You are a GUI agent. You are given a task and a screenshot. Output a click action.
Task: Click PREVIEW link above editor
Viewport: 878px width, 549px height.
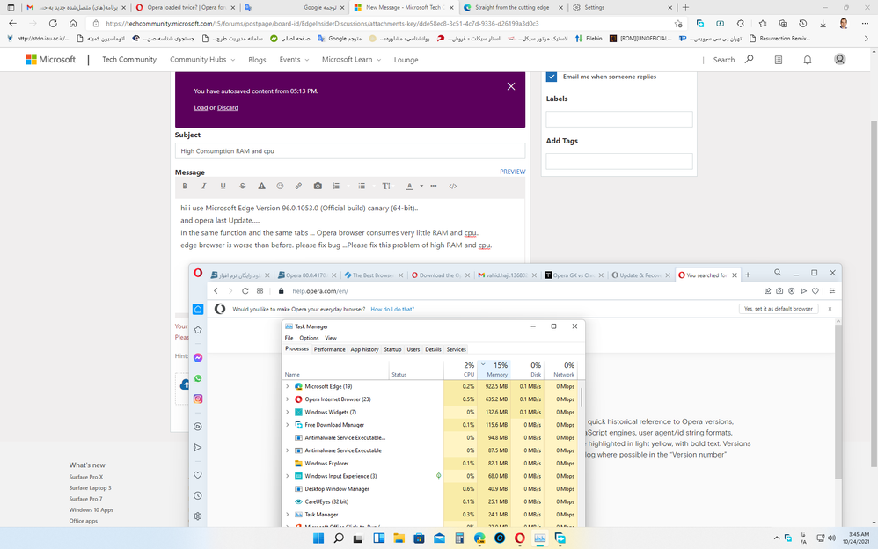tap(512, 172)
